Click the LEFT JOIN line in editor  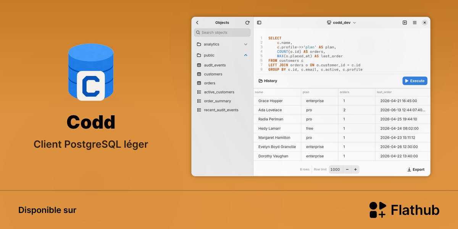coord(314,65)
